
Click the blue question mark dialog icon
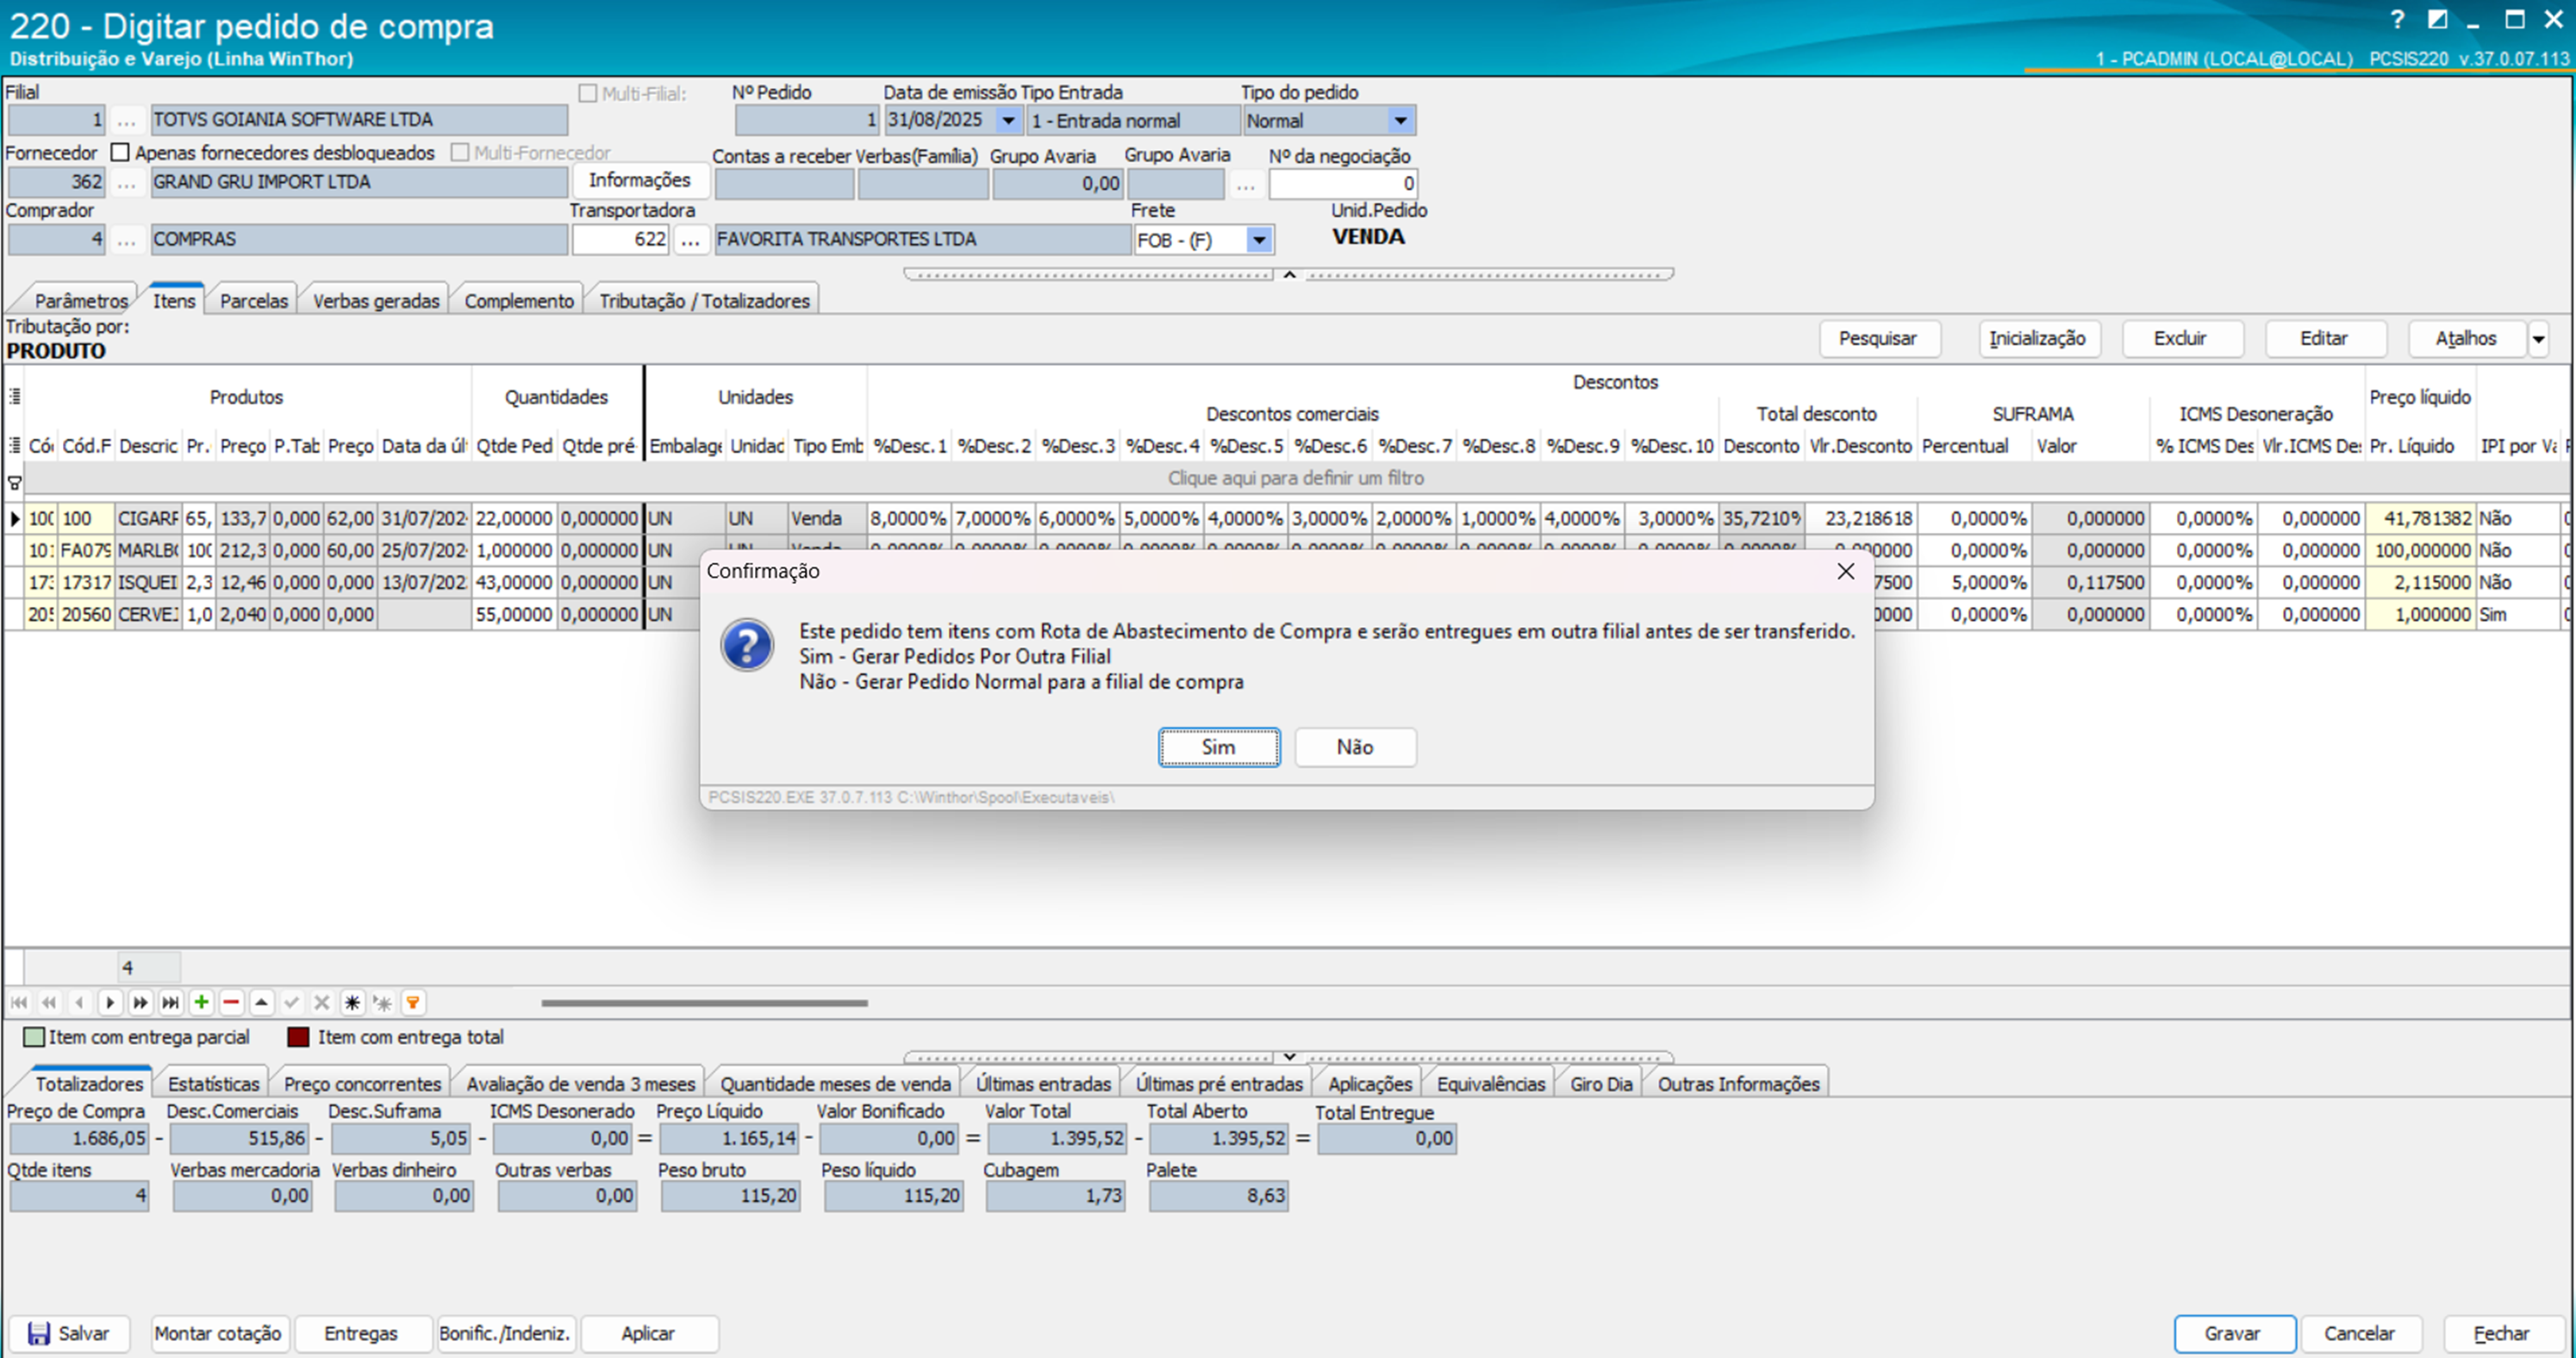coord(747,646)
